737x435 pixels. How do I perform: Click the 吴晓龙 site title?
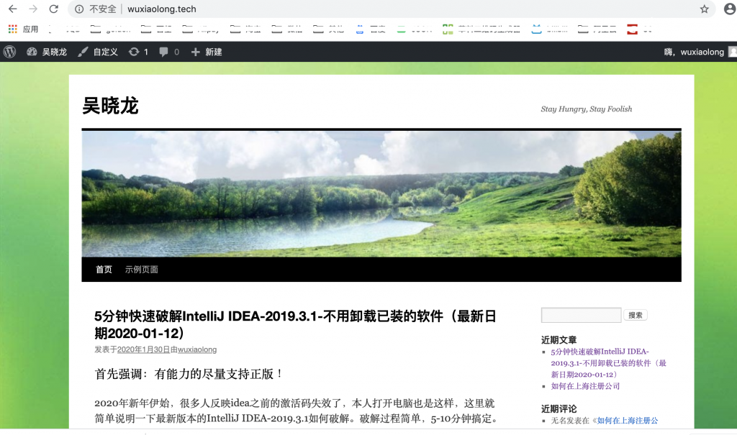110,106
